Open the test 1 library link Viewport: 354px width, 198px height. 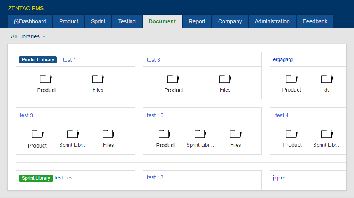point(69,60)
